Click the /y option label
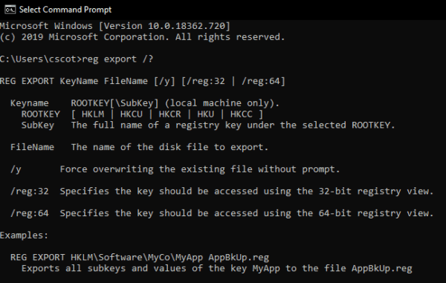Image resolution: width=446 pixels, height=283 pixels. (16, 169)
